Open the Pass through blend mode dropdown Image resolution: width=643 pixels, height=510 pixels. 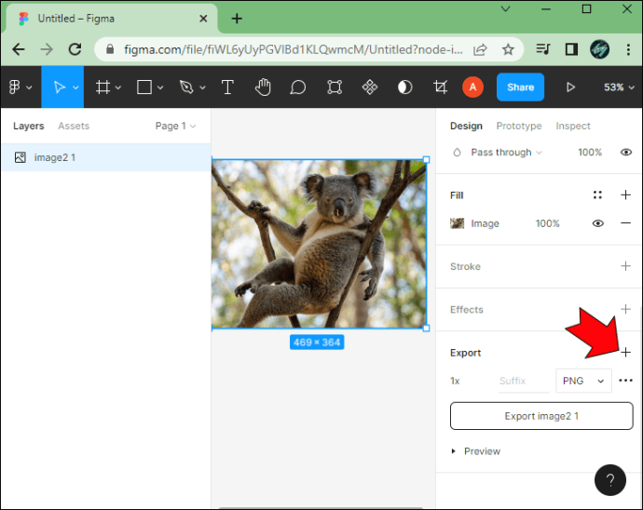point(506,153)
